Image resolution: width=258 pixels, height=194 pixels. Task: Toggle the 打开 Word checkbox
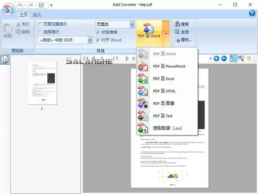[98, 40]
